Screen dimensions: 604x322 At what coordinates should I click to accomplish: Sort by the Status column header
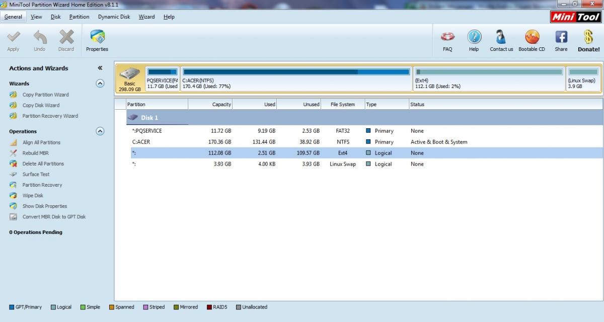point(505,104)
